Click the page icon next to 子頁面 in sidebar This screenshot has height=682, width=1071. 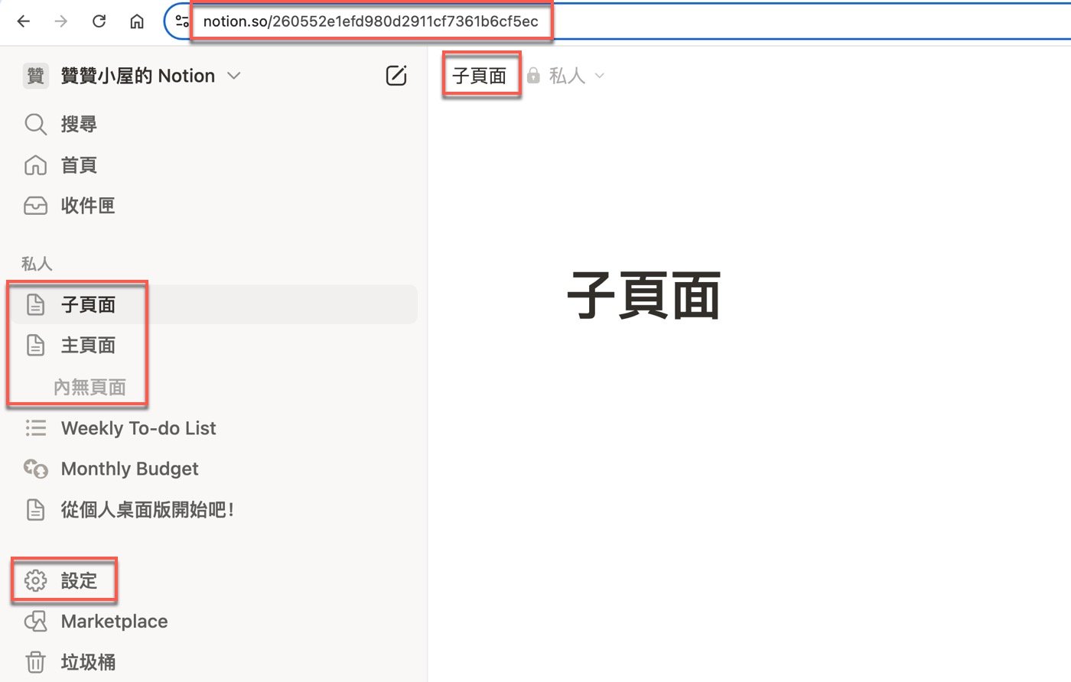[x=35, y=304]
